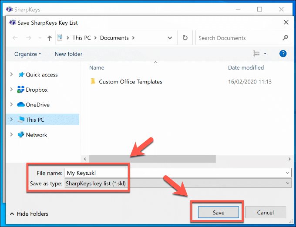The image size is (296, 227).
Task: Expand the Quick access tree node
Action: [12, 75]
